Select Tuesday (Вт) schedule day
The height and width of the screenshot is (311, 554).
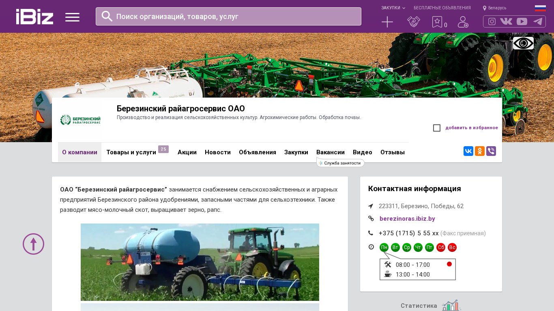(395, 247)
